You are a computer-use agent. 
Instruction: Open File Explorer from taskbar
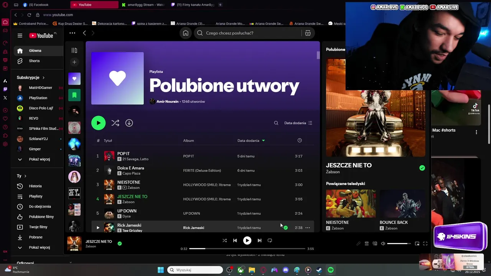[252, 270]
